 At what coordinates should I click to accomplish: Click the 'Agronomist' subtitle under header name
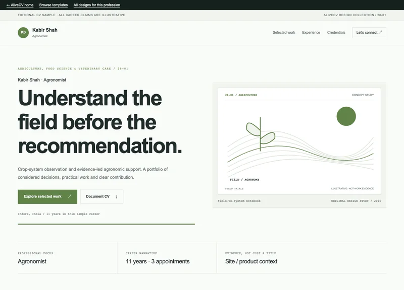40,36
